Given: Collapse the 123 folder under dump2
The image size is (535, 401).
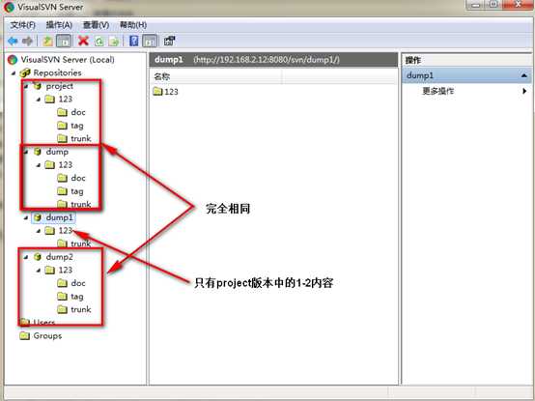Looking at the screenshot, I should coord(39,270).
